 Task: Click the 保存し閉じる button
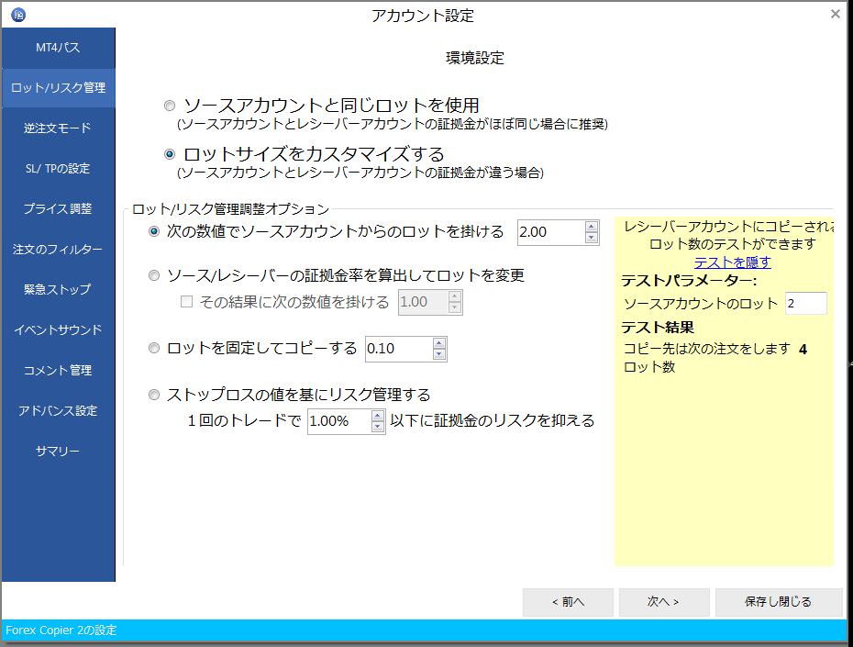coord(778,602)
